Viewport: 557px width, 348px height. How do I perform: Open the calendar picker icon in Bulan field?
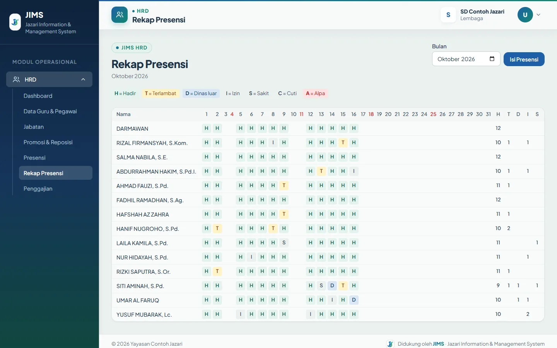(492, 59)
